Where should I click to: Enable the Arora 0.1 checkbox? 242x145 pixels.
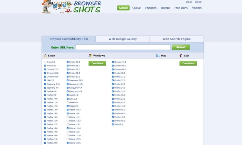pyautogui.click(x=45, y=62)
